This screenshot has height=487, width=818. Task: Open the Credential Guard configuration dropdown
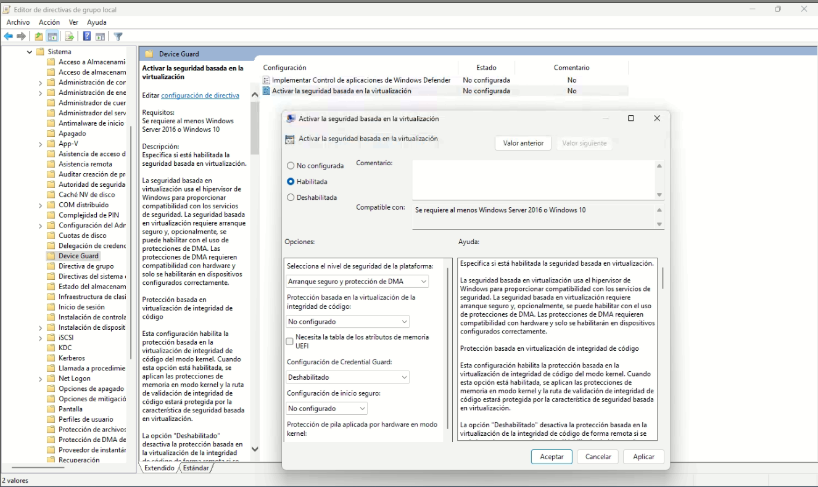click(347, 377)
